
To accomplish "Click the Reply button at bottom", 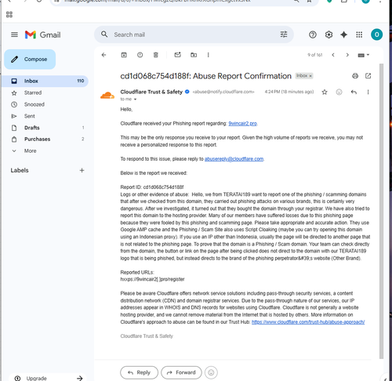I will (x=139, y=372).
